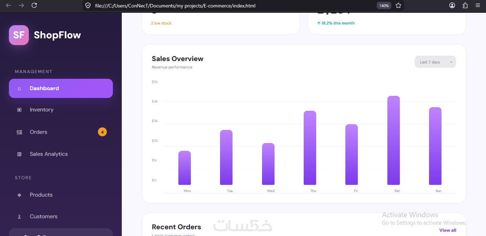Click the Customers person icon
This screenshot has height=236, width=486.
[19, 216]
